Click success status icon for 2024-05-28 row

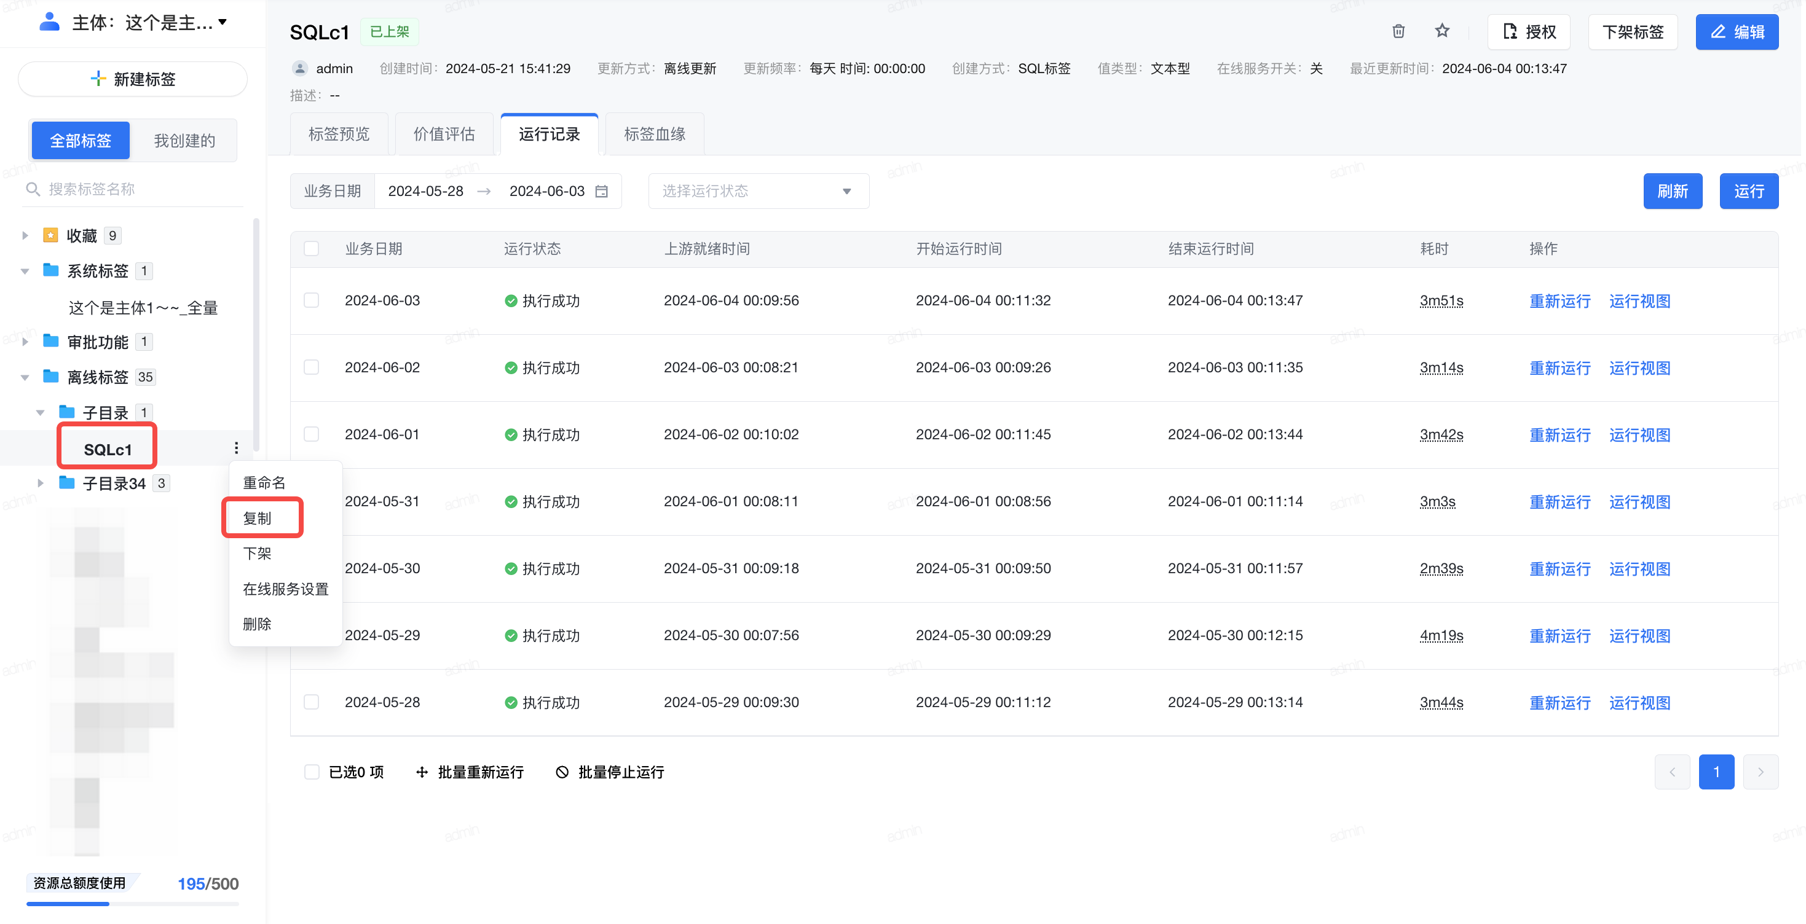pyautogui.click(x=511, y=703)
